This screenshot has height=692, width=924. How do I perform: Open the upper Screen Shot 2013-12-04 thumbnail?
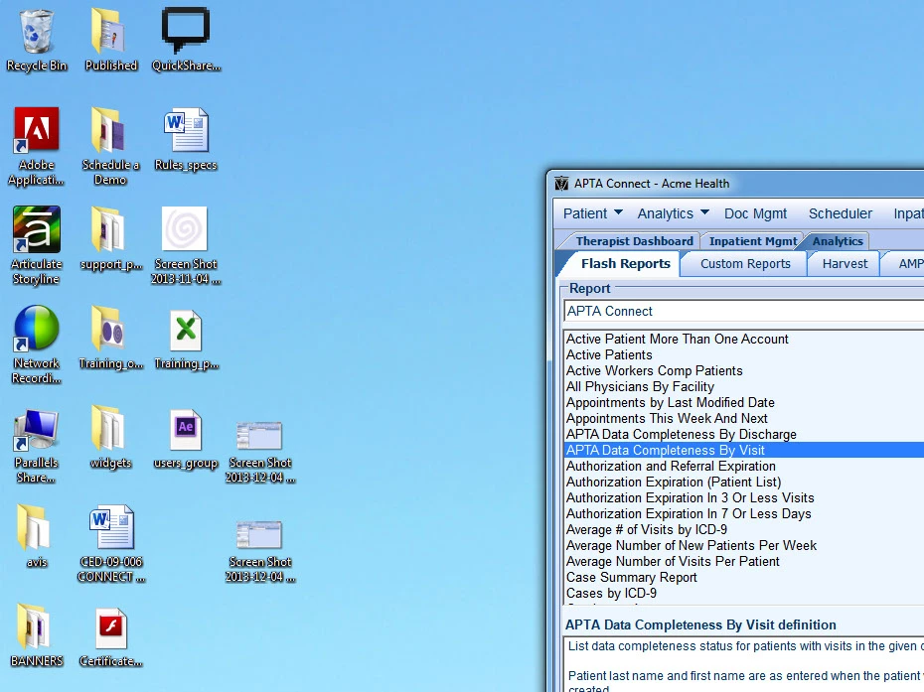coord(259,436)
